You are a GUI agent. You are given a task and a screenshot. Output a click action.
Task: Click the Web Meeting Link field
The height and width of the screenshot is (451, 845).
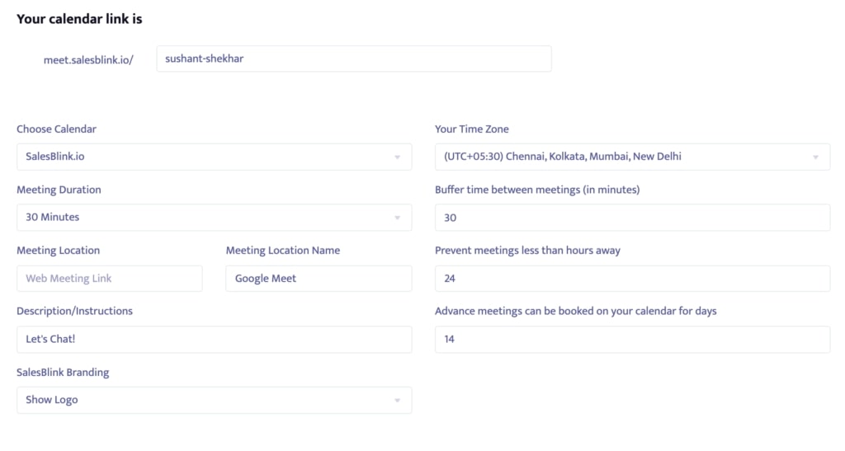coord(110,278)
